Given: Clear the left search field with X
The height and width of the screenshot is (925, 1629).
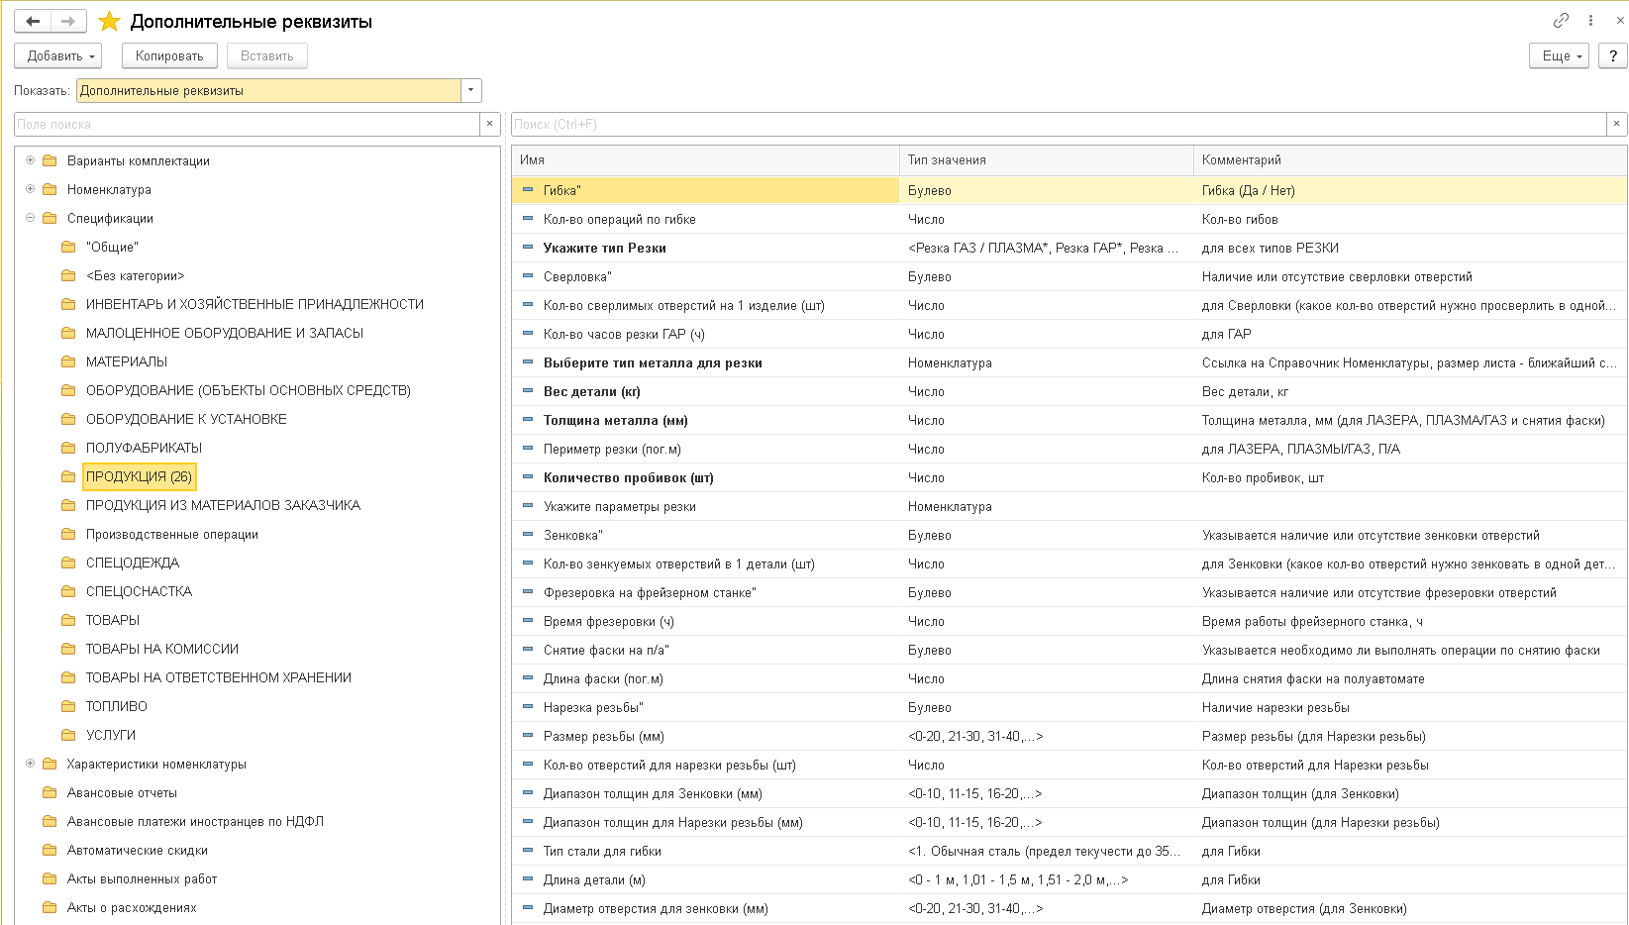Looking at the screenshot, I should pyautogui.click(x=489, y=124).
